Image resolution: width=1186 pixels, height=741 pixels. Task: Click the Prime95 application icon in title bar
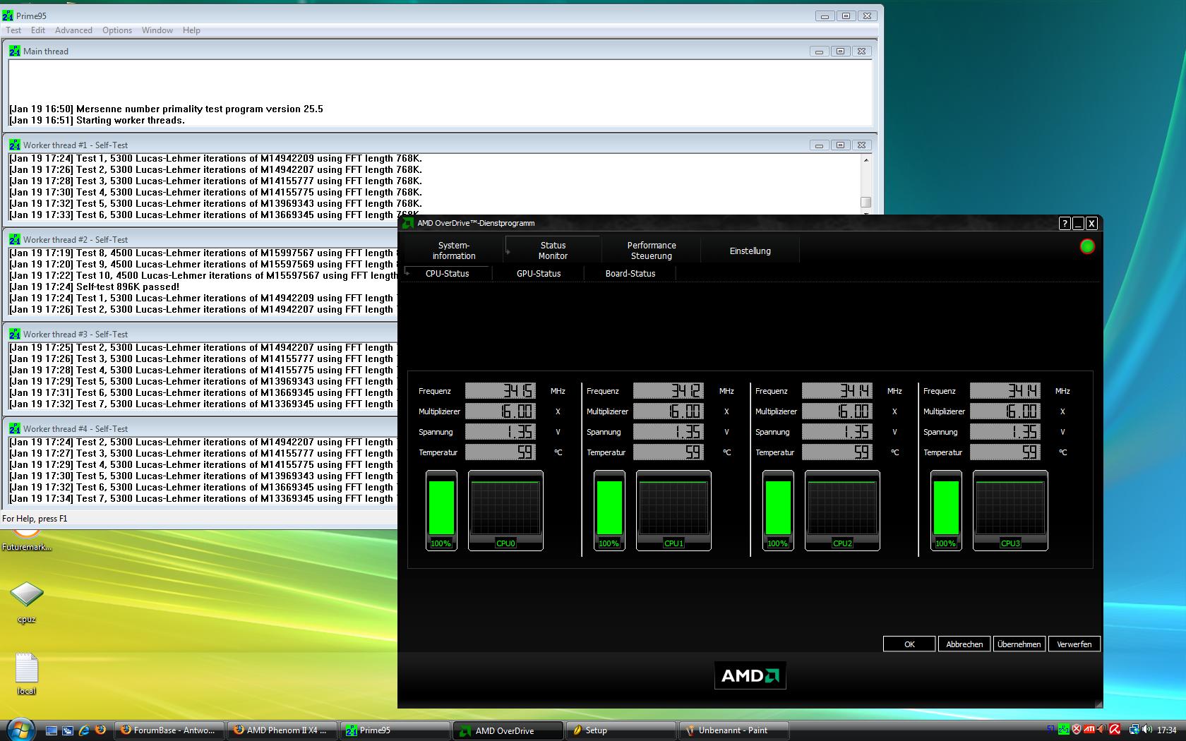pos(8,16)
